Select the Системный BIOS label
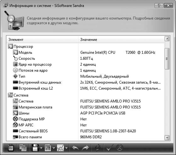The width and height of the screenshot is (176, 155). 33,131
